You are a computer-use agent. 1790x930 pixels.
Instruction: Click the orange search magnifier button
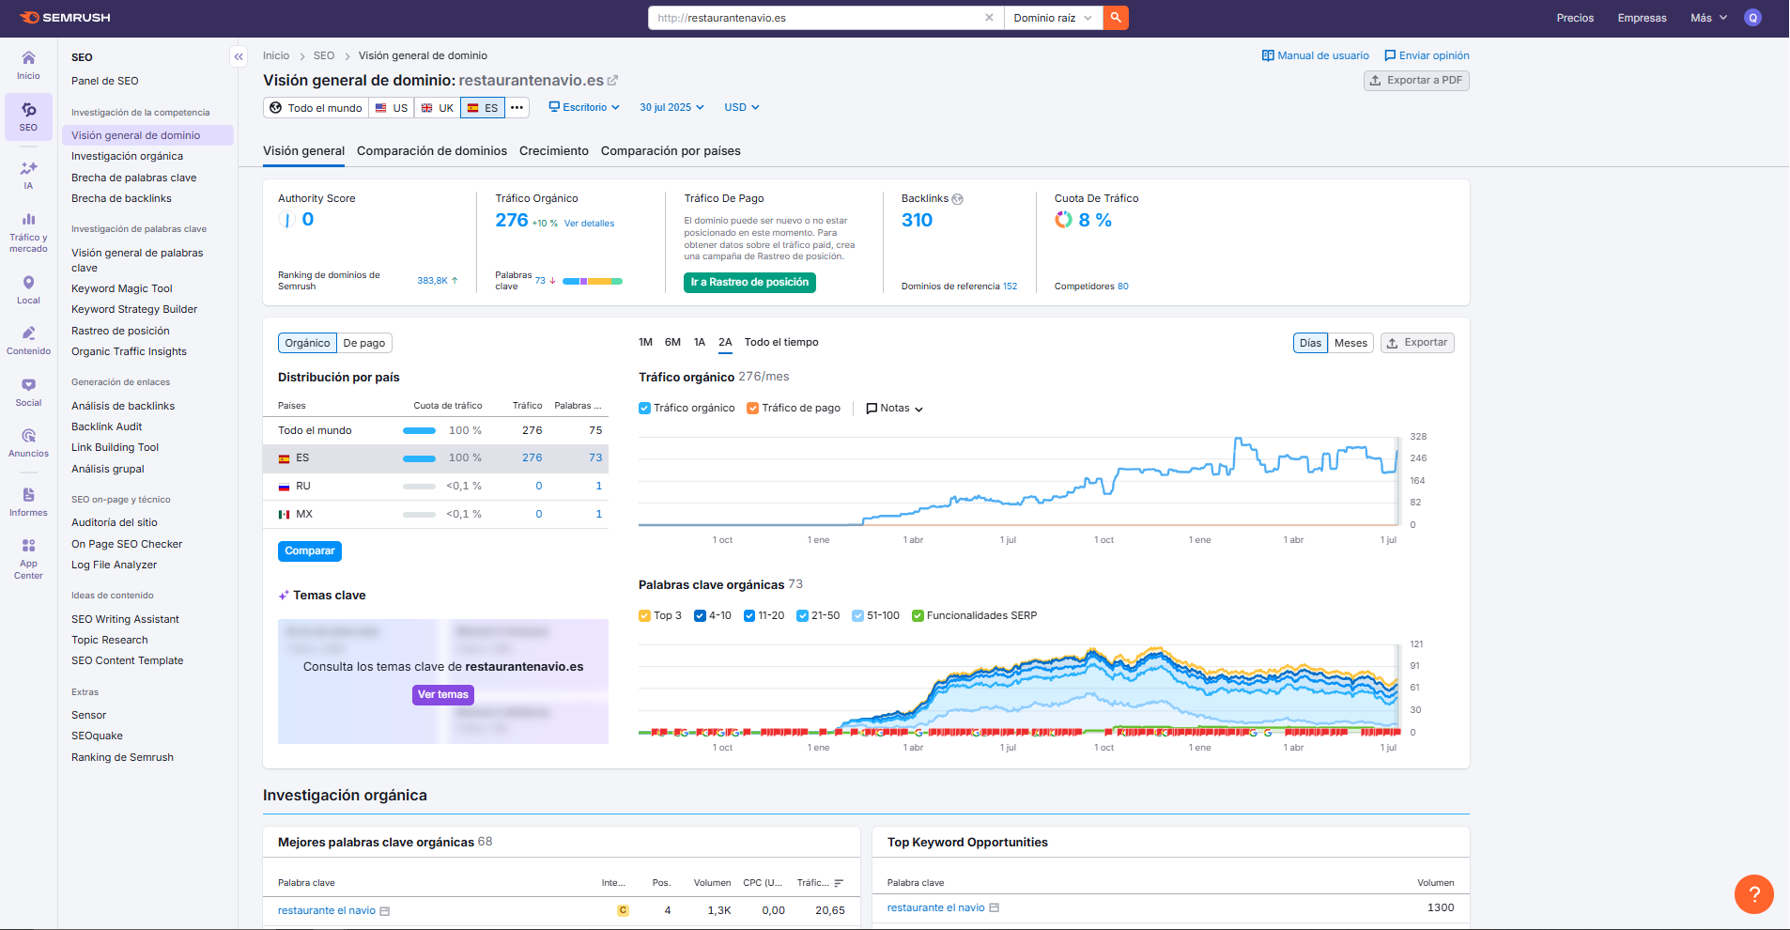click(x=1116, y=18)
